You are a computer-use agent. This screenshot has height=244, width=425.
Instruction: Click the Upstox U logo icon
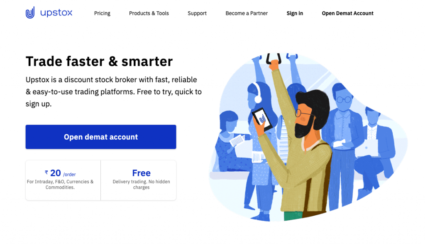30,12
